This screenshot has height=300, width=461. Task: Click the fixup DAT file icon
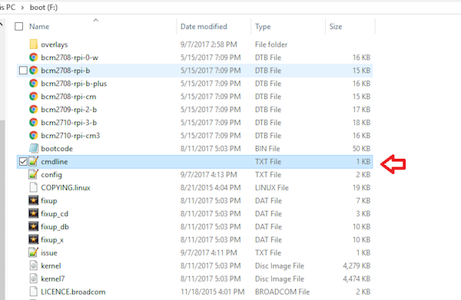pos(34,200)
